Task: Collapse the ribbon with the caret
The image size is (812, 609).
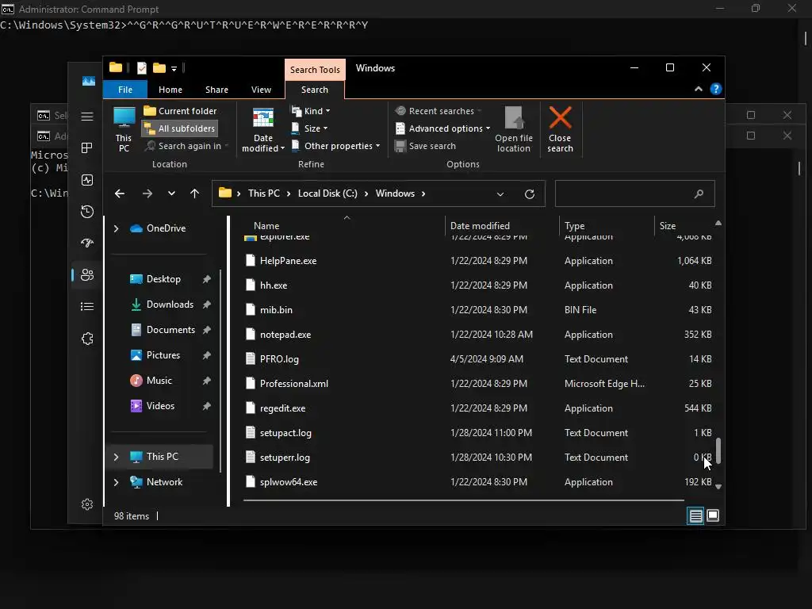Action: [699, 89]
